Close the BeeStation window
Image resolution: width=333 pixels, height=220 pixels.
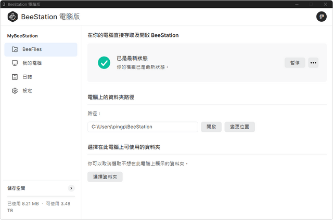(x=325, y=4)
